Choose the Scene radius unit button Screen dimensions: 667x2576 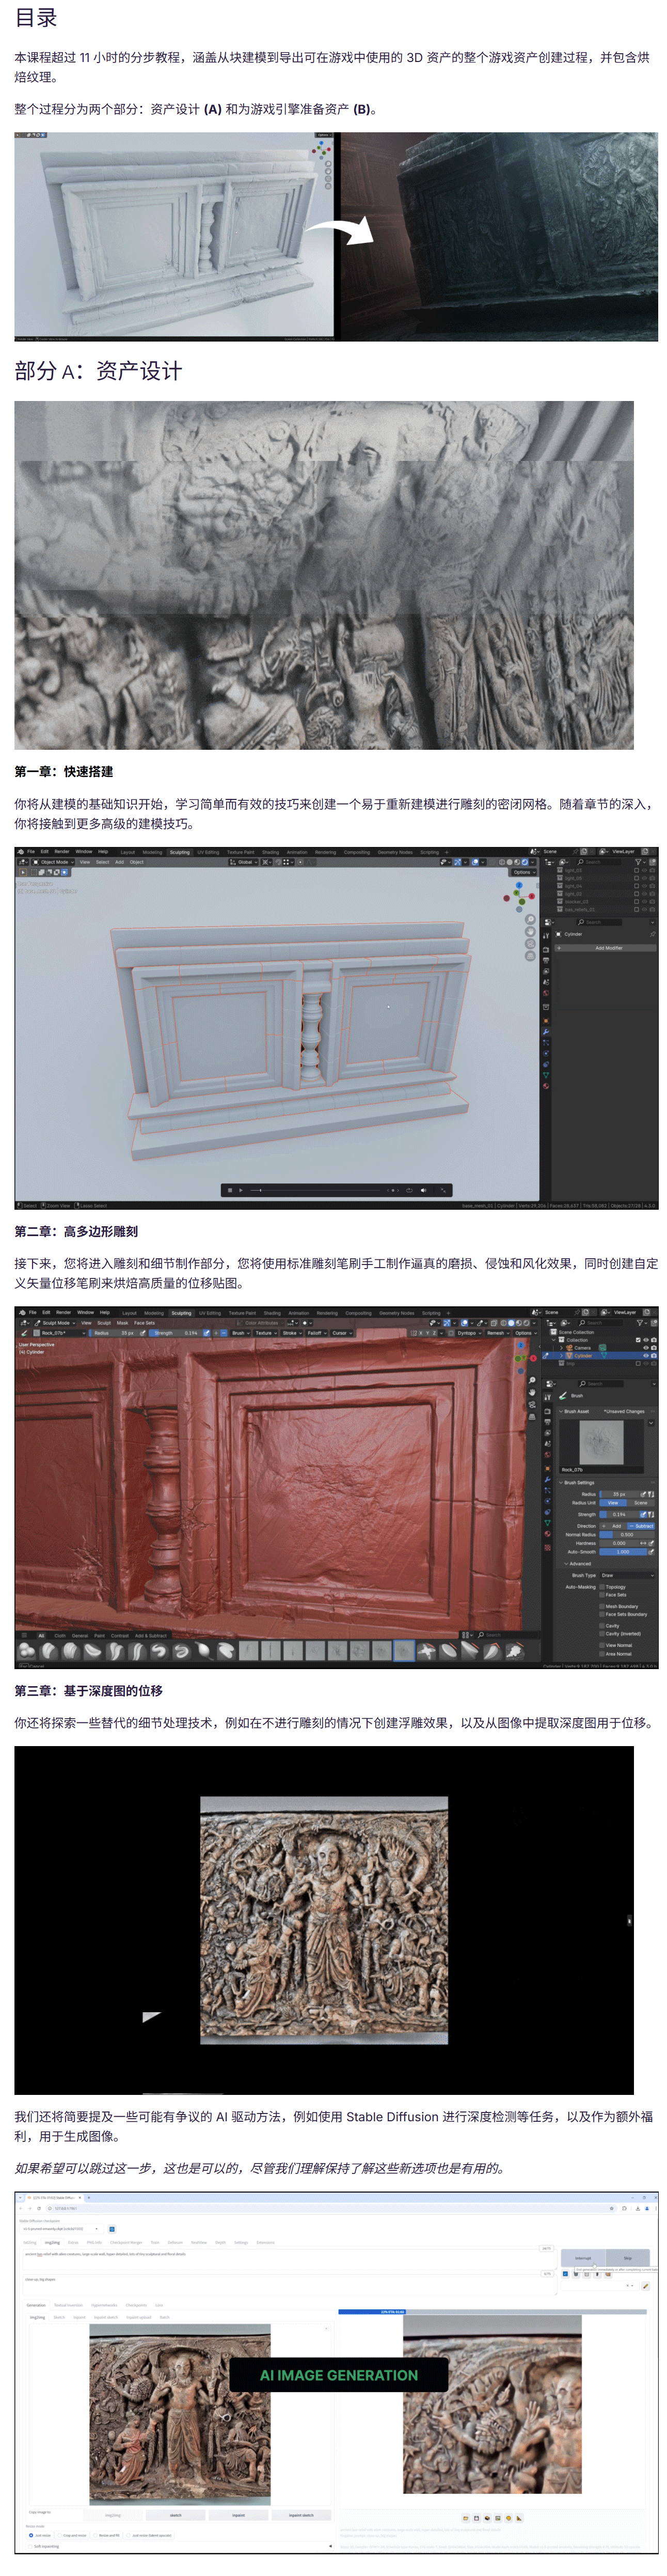coord(641,1503)
